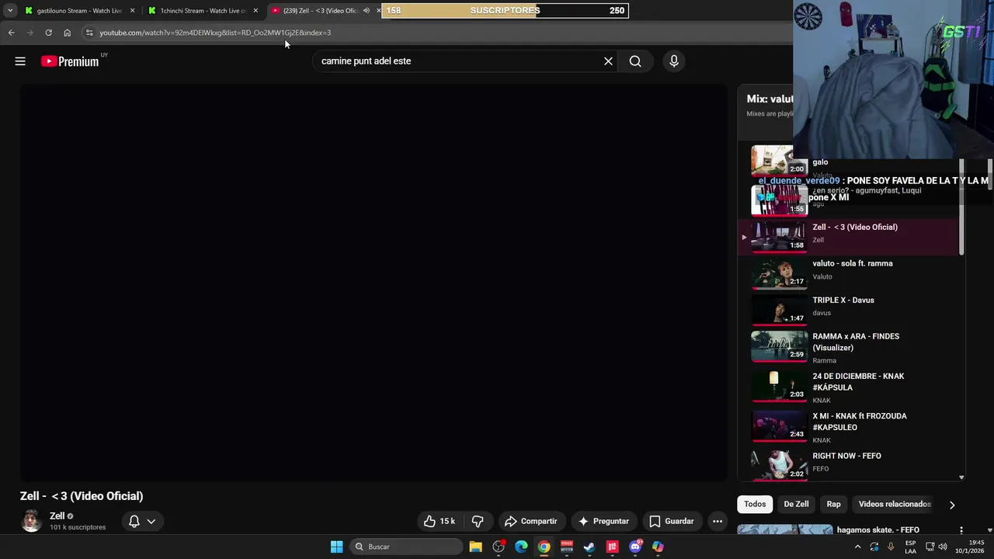Click hagamos skate - FEFO thumbnail

[784, 530]
